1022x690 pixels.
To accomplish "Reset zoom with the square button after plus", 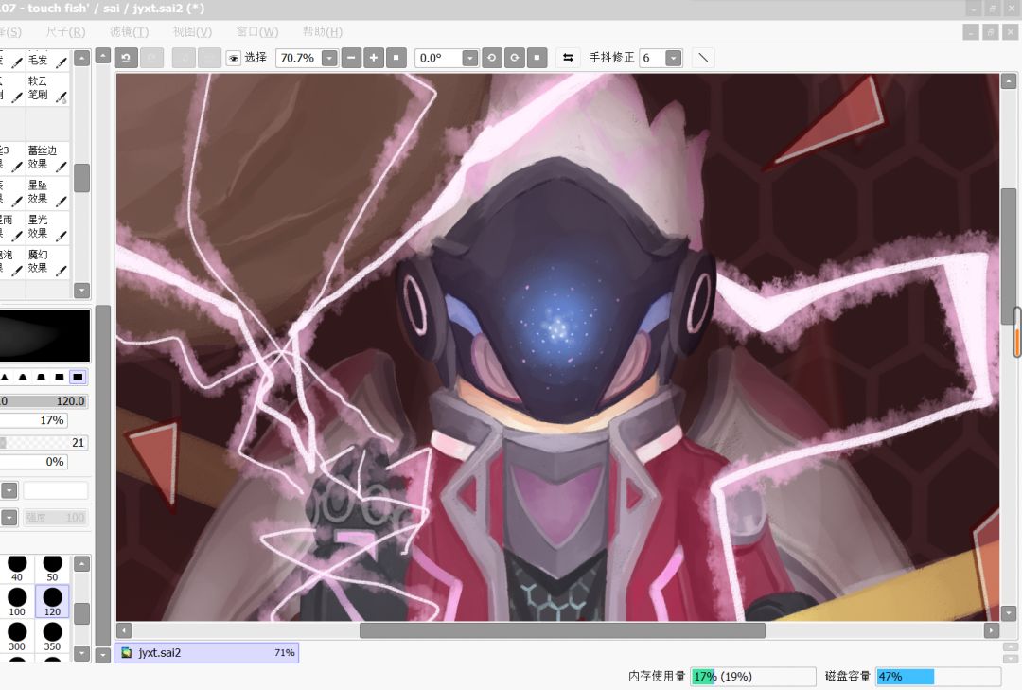I will coord(396,58).
